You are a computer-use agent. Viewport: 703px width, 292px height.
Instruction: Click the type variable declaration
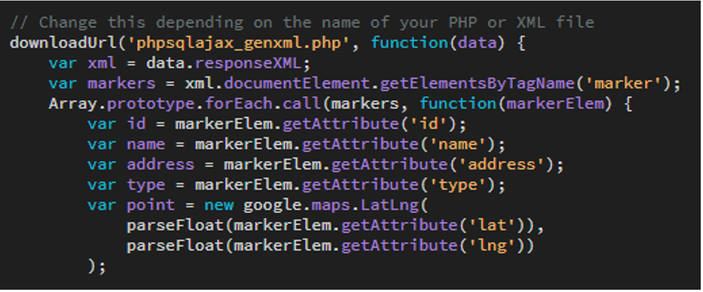coord(146,185)
